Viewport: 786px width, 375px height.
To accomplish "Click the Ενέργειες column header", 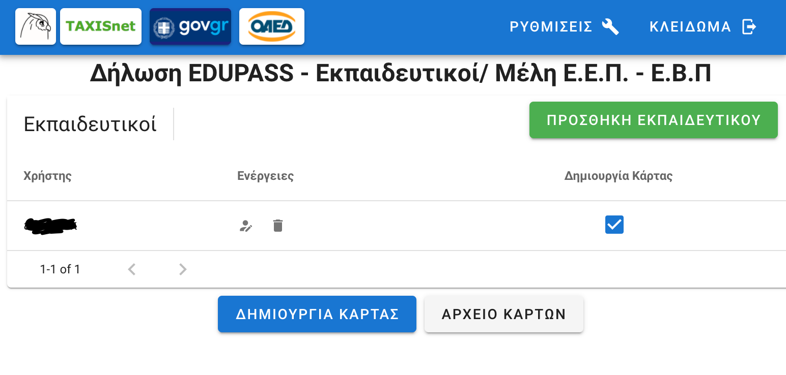I will coord(266,176).
